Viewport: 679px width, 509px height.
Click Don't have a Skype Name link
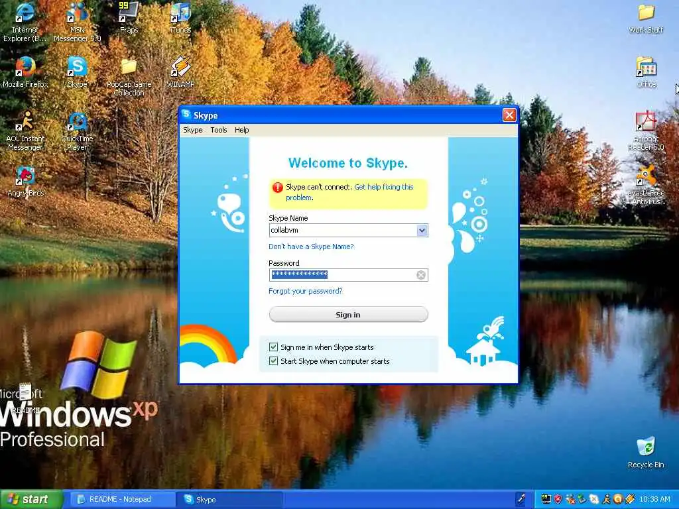click(311, 247)
